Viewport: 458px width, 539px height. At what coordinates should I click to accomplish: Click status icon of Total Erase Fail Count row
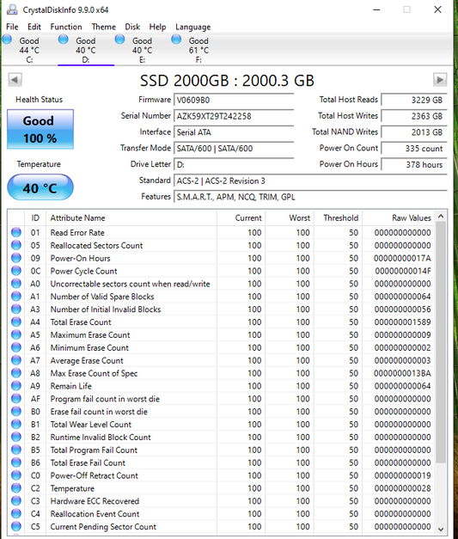pyautogui.click(x=16, y=462)
